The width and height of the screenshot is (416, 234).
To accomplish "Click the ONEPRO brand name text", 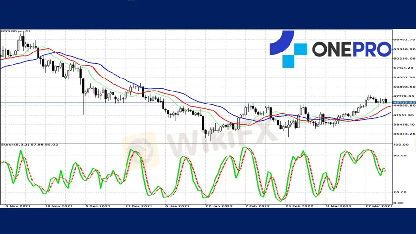I will coord(351,50).
